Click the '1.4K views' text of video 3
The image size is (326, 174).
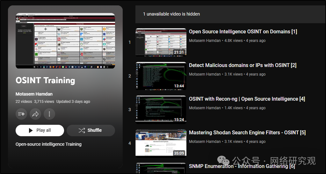click(234, 108)
